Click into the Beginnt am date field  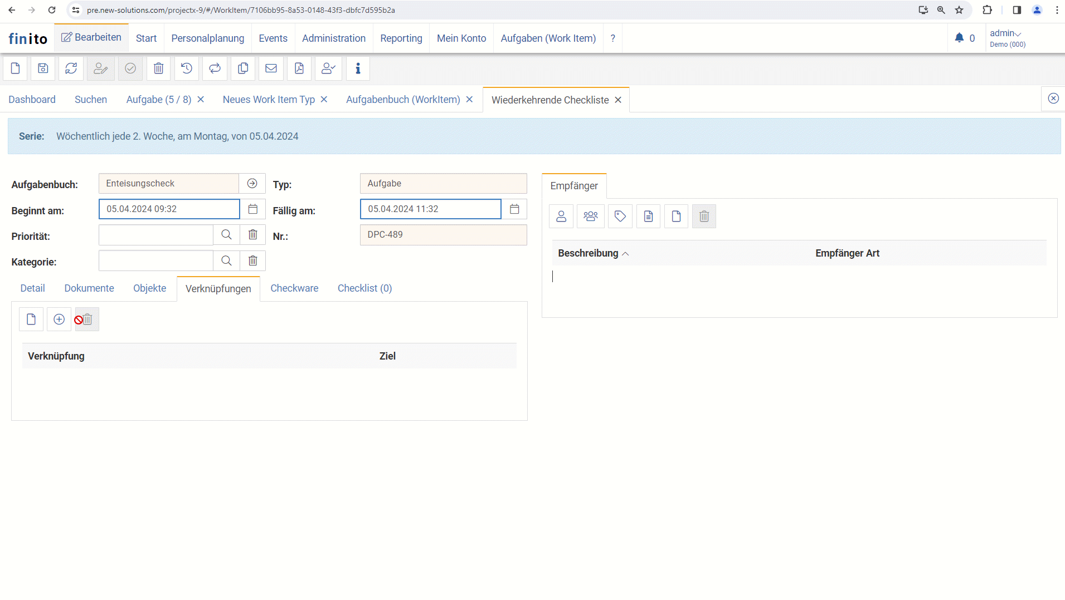[169, 209]
